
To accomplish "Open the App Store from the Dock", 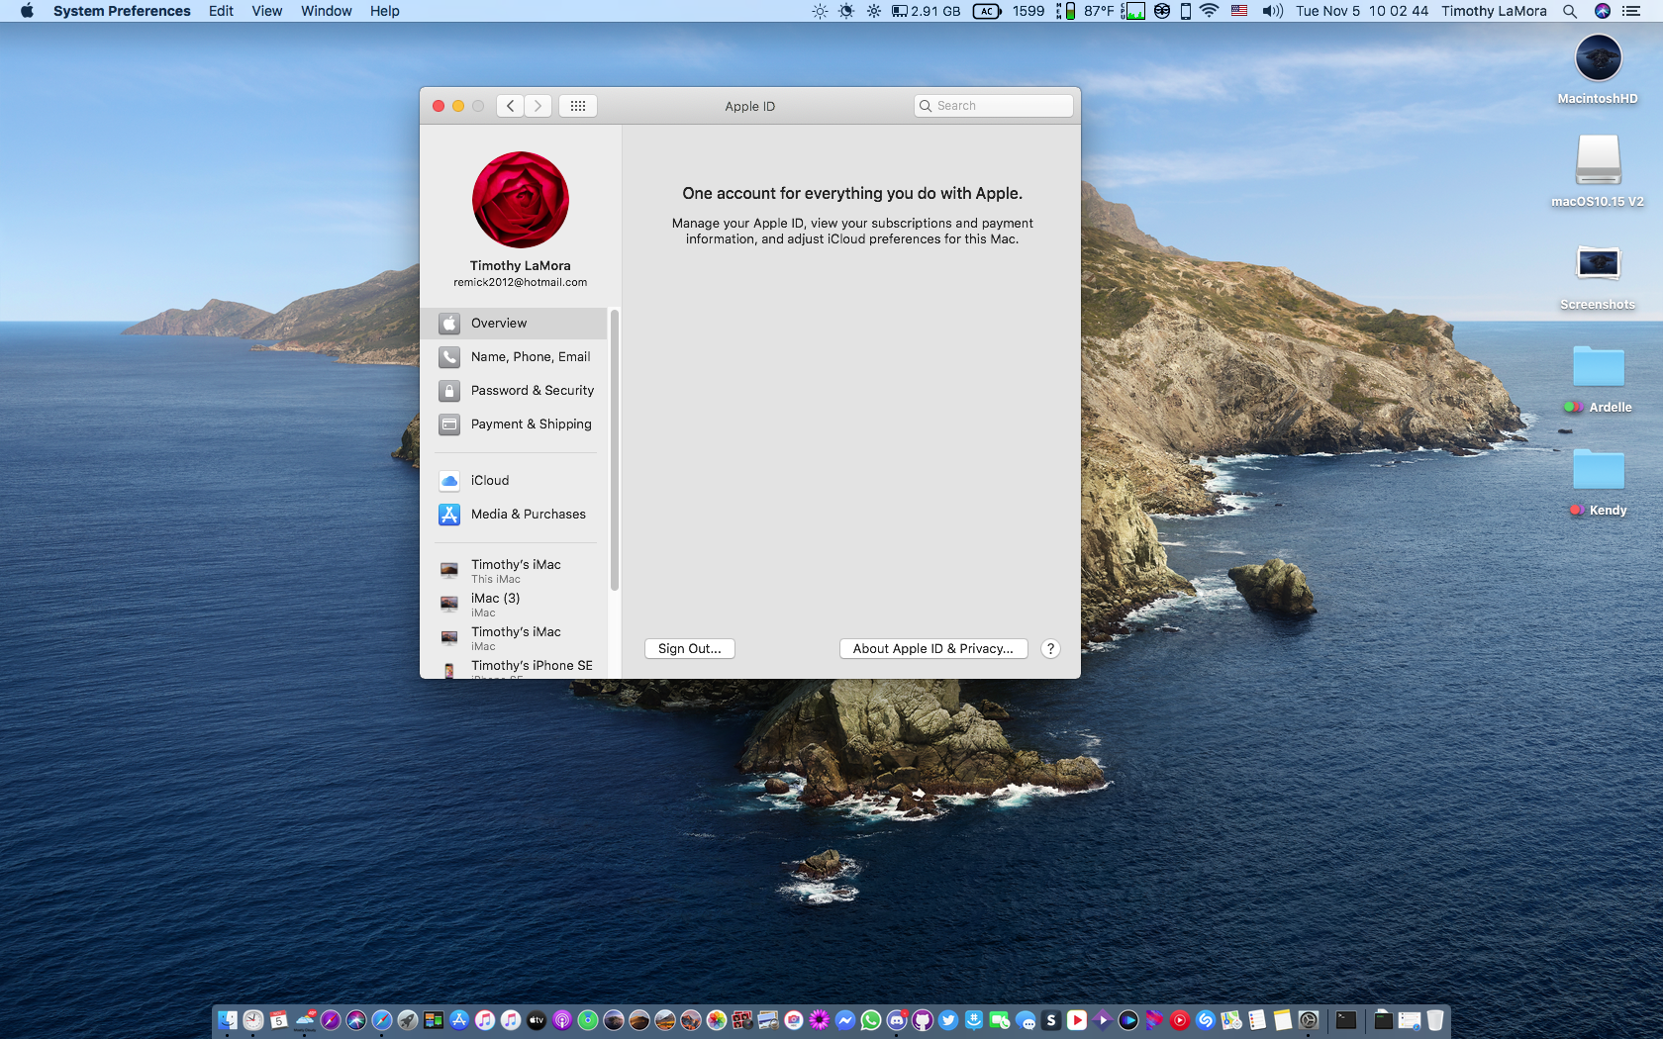I will (458, 1020).
